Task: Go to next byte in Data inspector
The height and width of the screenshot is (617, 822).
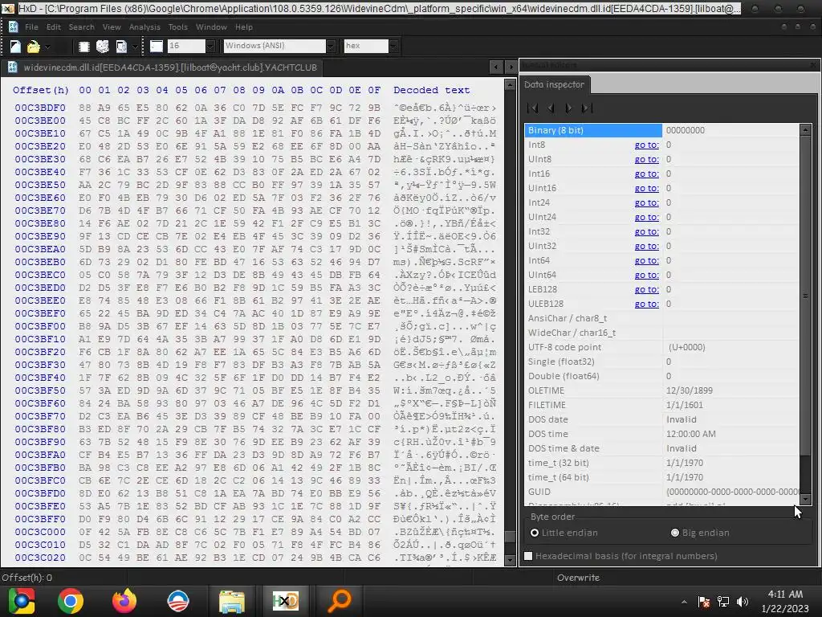Action: click(x=568, y=108)
